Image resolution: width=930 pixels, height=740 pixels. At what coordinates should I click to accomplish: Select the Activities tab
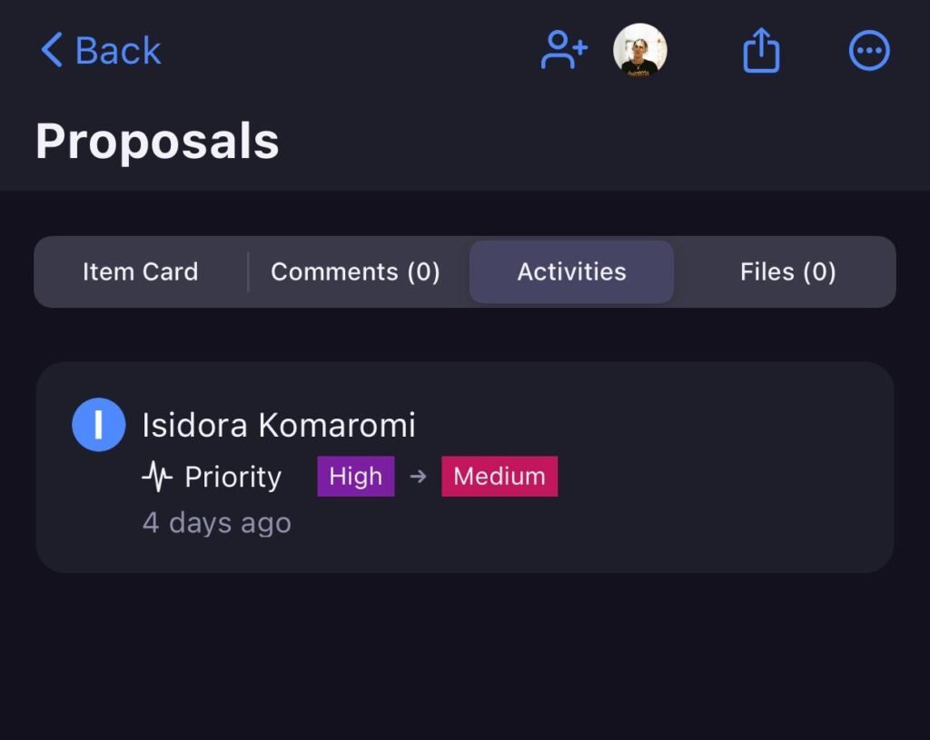571,271
